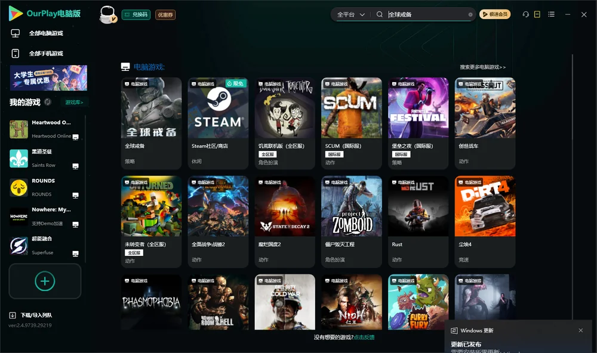Open 全面战争:战锤2 game card

[x=218, y=222]
